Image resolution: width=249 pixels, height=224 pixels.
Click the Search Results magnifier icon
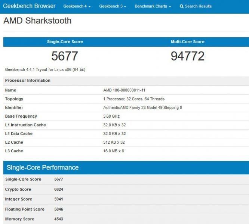(181, 6)
